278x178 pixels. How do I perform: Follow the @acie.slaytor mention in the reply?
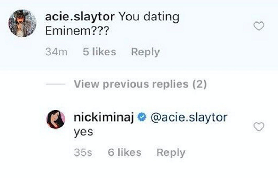189,117
